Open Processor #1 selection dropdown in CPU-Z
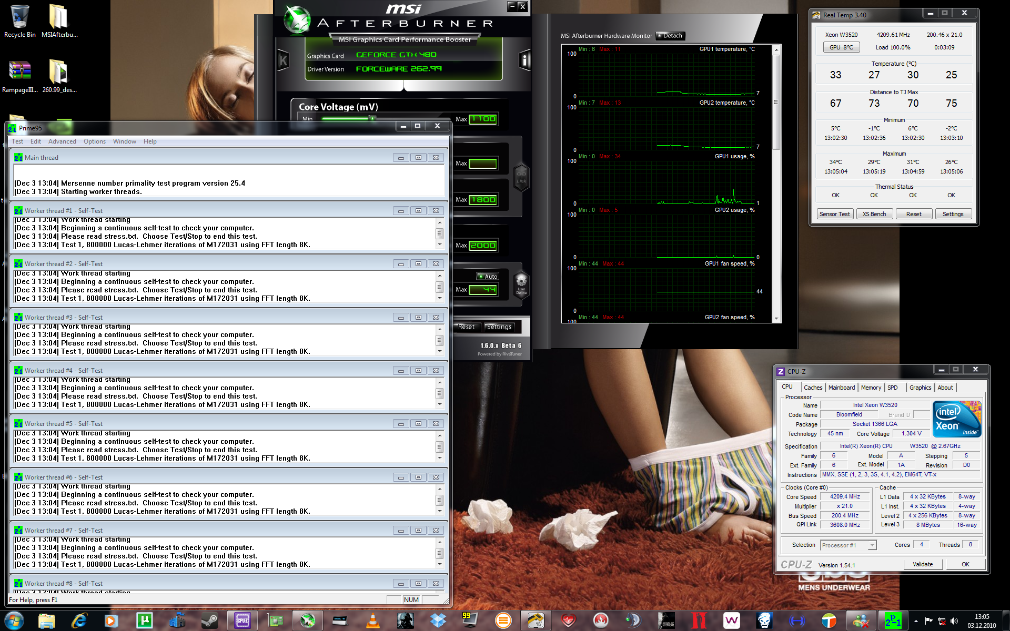1010x631 pixels. [849, 545]
